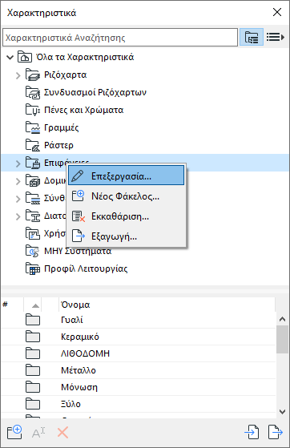Select the ΜΗΥ Συστήματα folder icon
The width and height of the screenshot is (290, 448).
(33, 251)
